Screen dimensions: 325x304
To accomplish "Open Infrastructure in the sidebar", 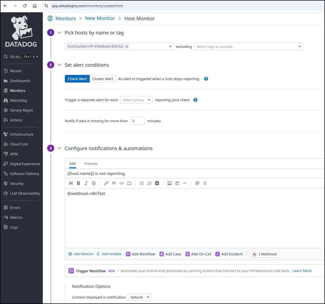I will [x=22, y=134].
